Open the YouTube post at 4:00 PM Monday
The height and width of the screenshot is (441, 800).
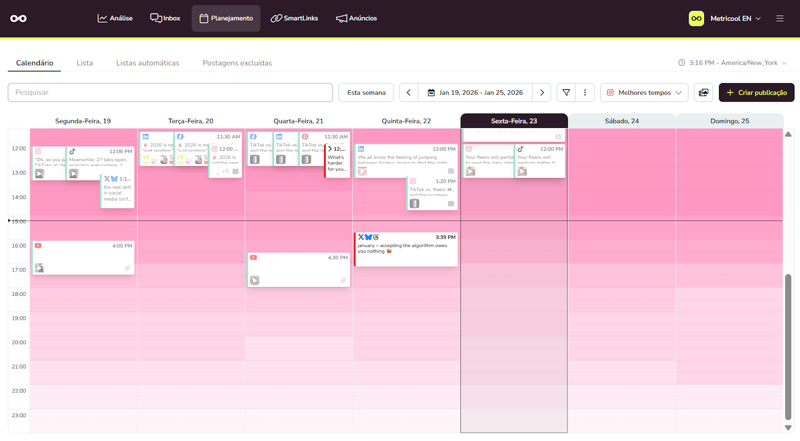point(83,258)
